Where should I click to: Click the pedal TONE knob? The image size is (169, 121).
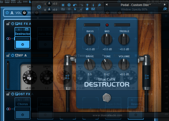pos(107,64)
